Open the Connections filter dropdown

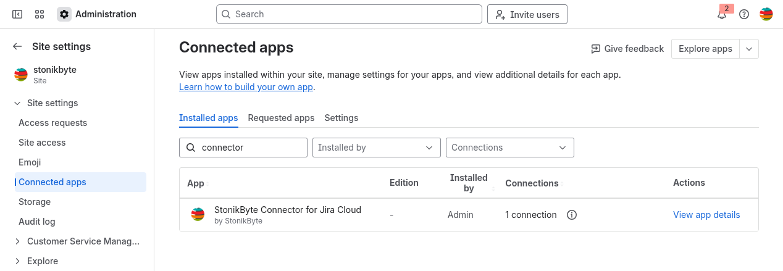[509, 148]
